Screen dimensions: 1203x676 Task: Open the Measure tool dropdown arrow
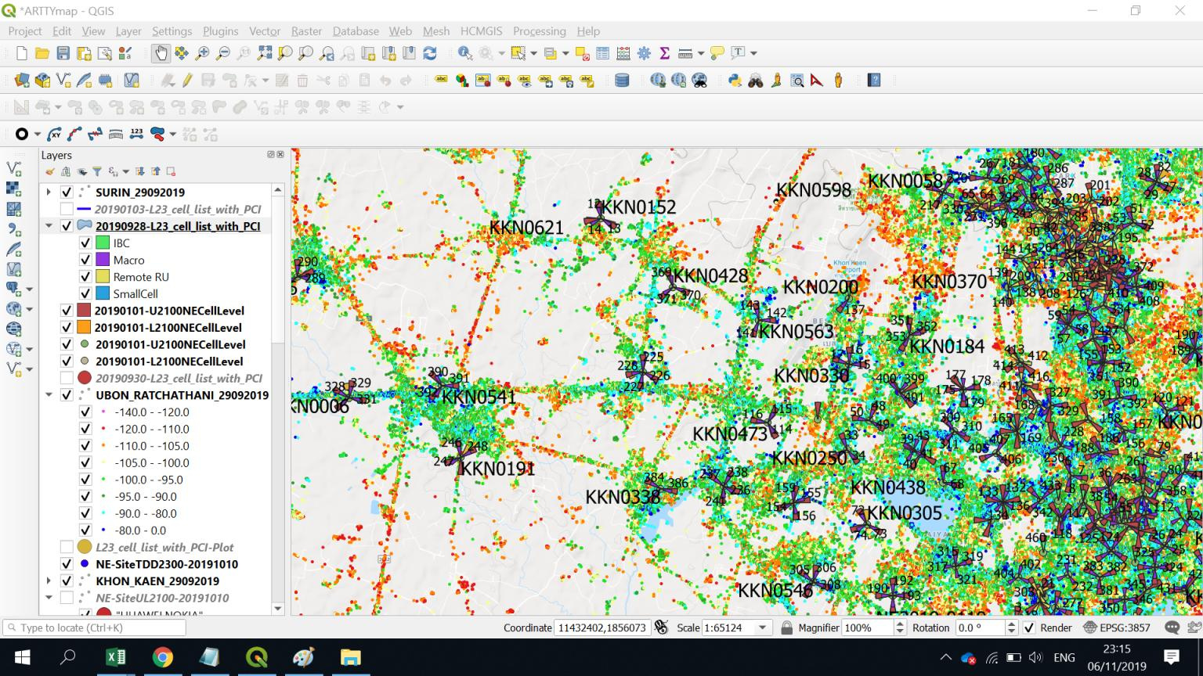pos(700,53)
